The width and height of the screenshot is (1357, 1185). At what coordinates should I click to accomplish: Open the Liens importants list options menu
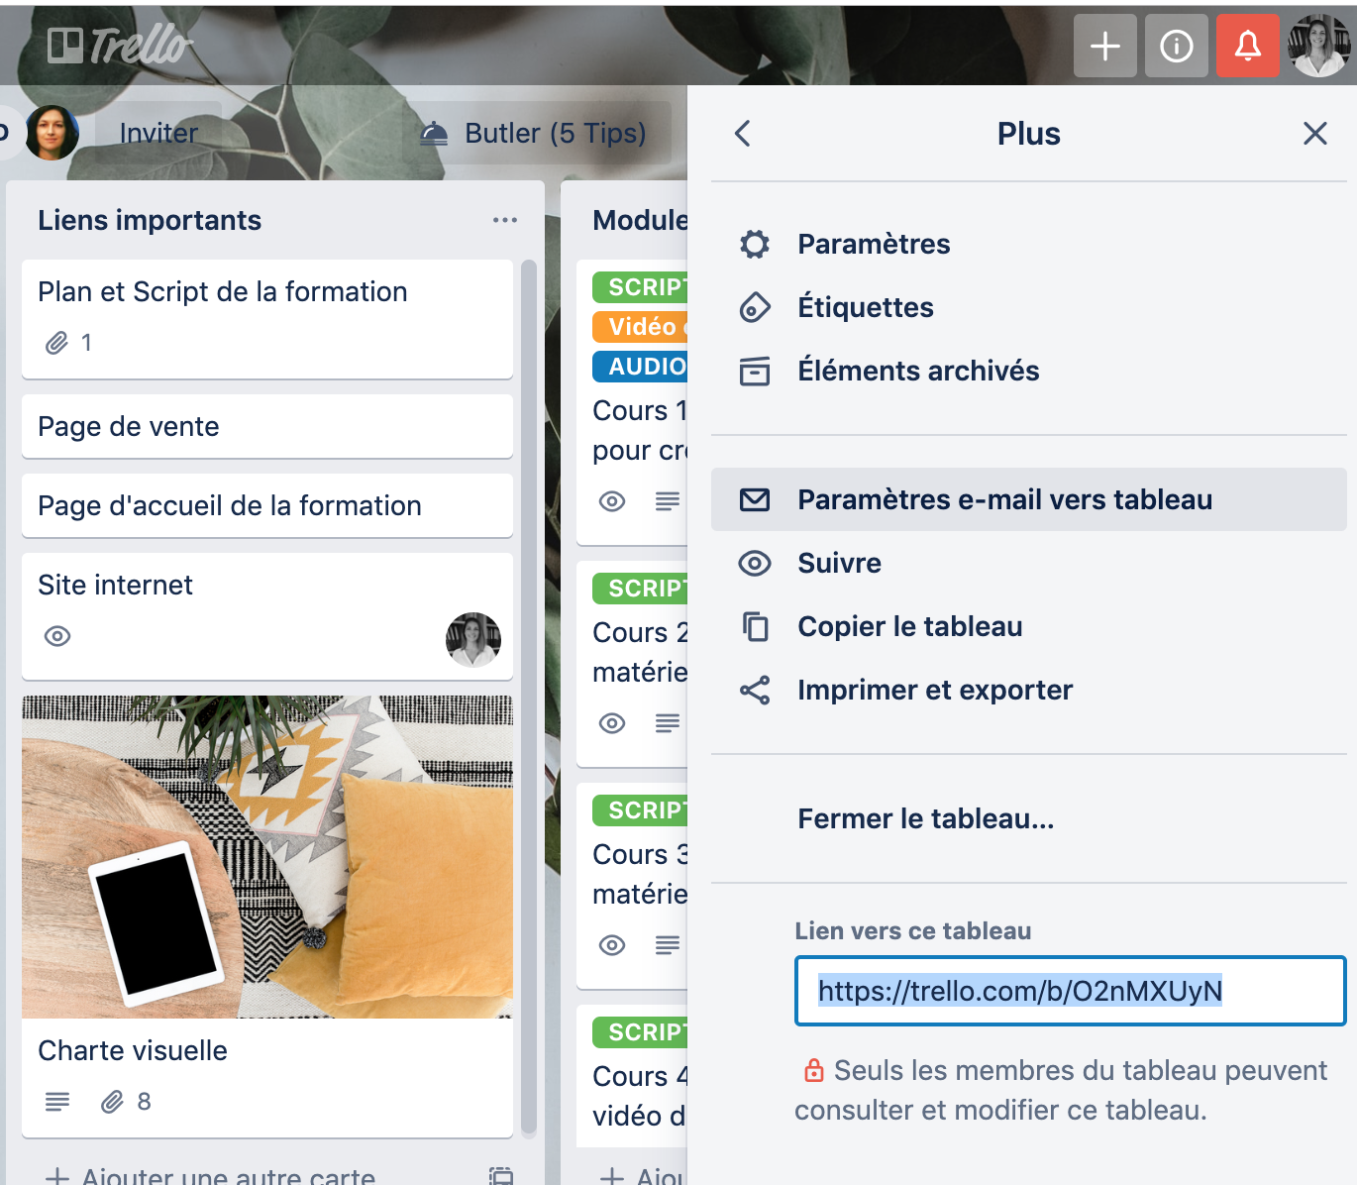[x=505, y=220]
